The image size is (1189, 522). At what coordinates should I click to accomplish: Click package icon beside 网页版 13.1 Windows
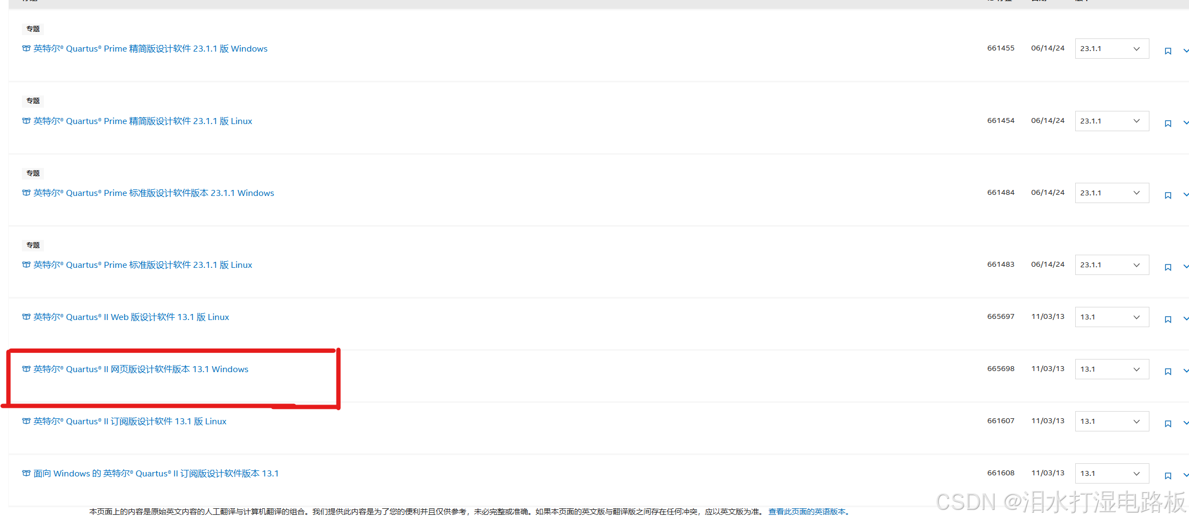[26, 369]
